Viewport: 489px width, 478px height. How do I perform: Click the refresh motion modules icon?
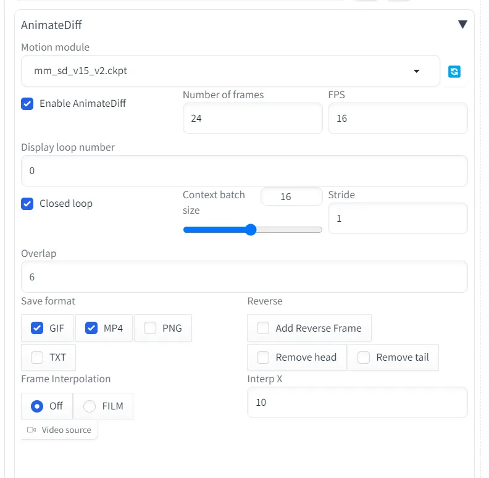pyautogui.click(x=454, y=72)
